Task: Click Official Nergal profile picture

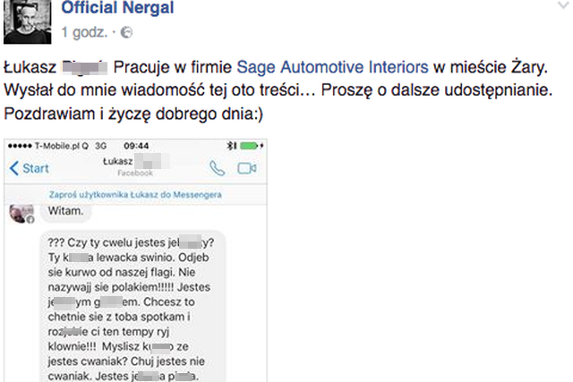Action: [28, 21]
